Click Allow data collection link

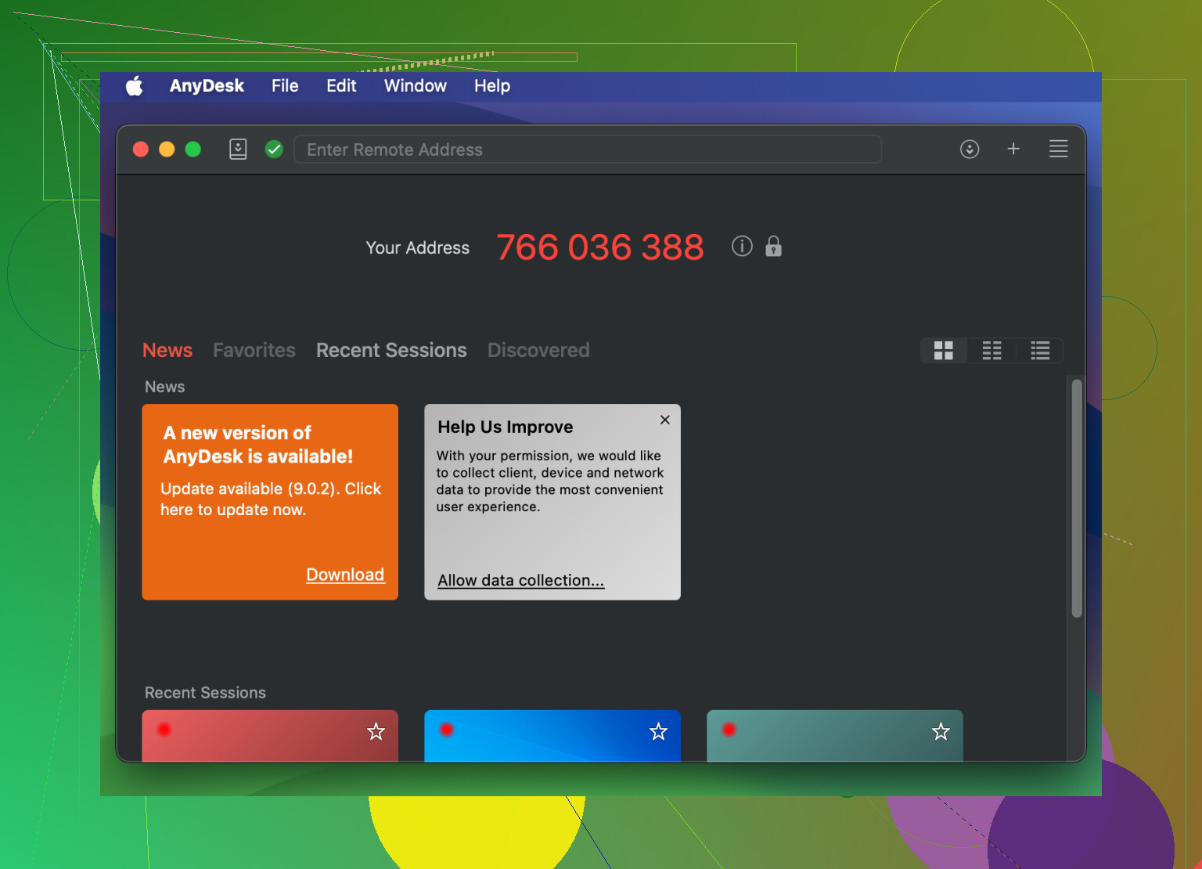[x=521, y=580]
